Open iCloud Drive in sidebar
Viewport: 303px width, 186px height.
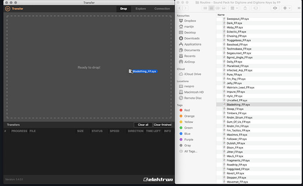(190, 74)
